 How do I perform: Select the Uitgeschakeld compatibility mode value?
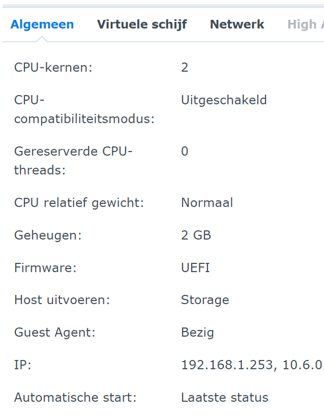click(224, 99)
